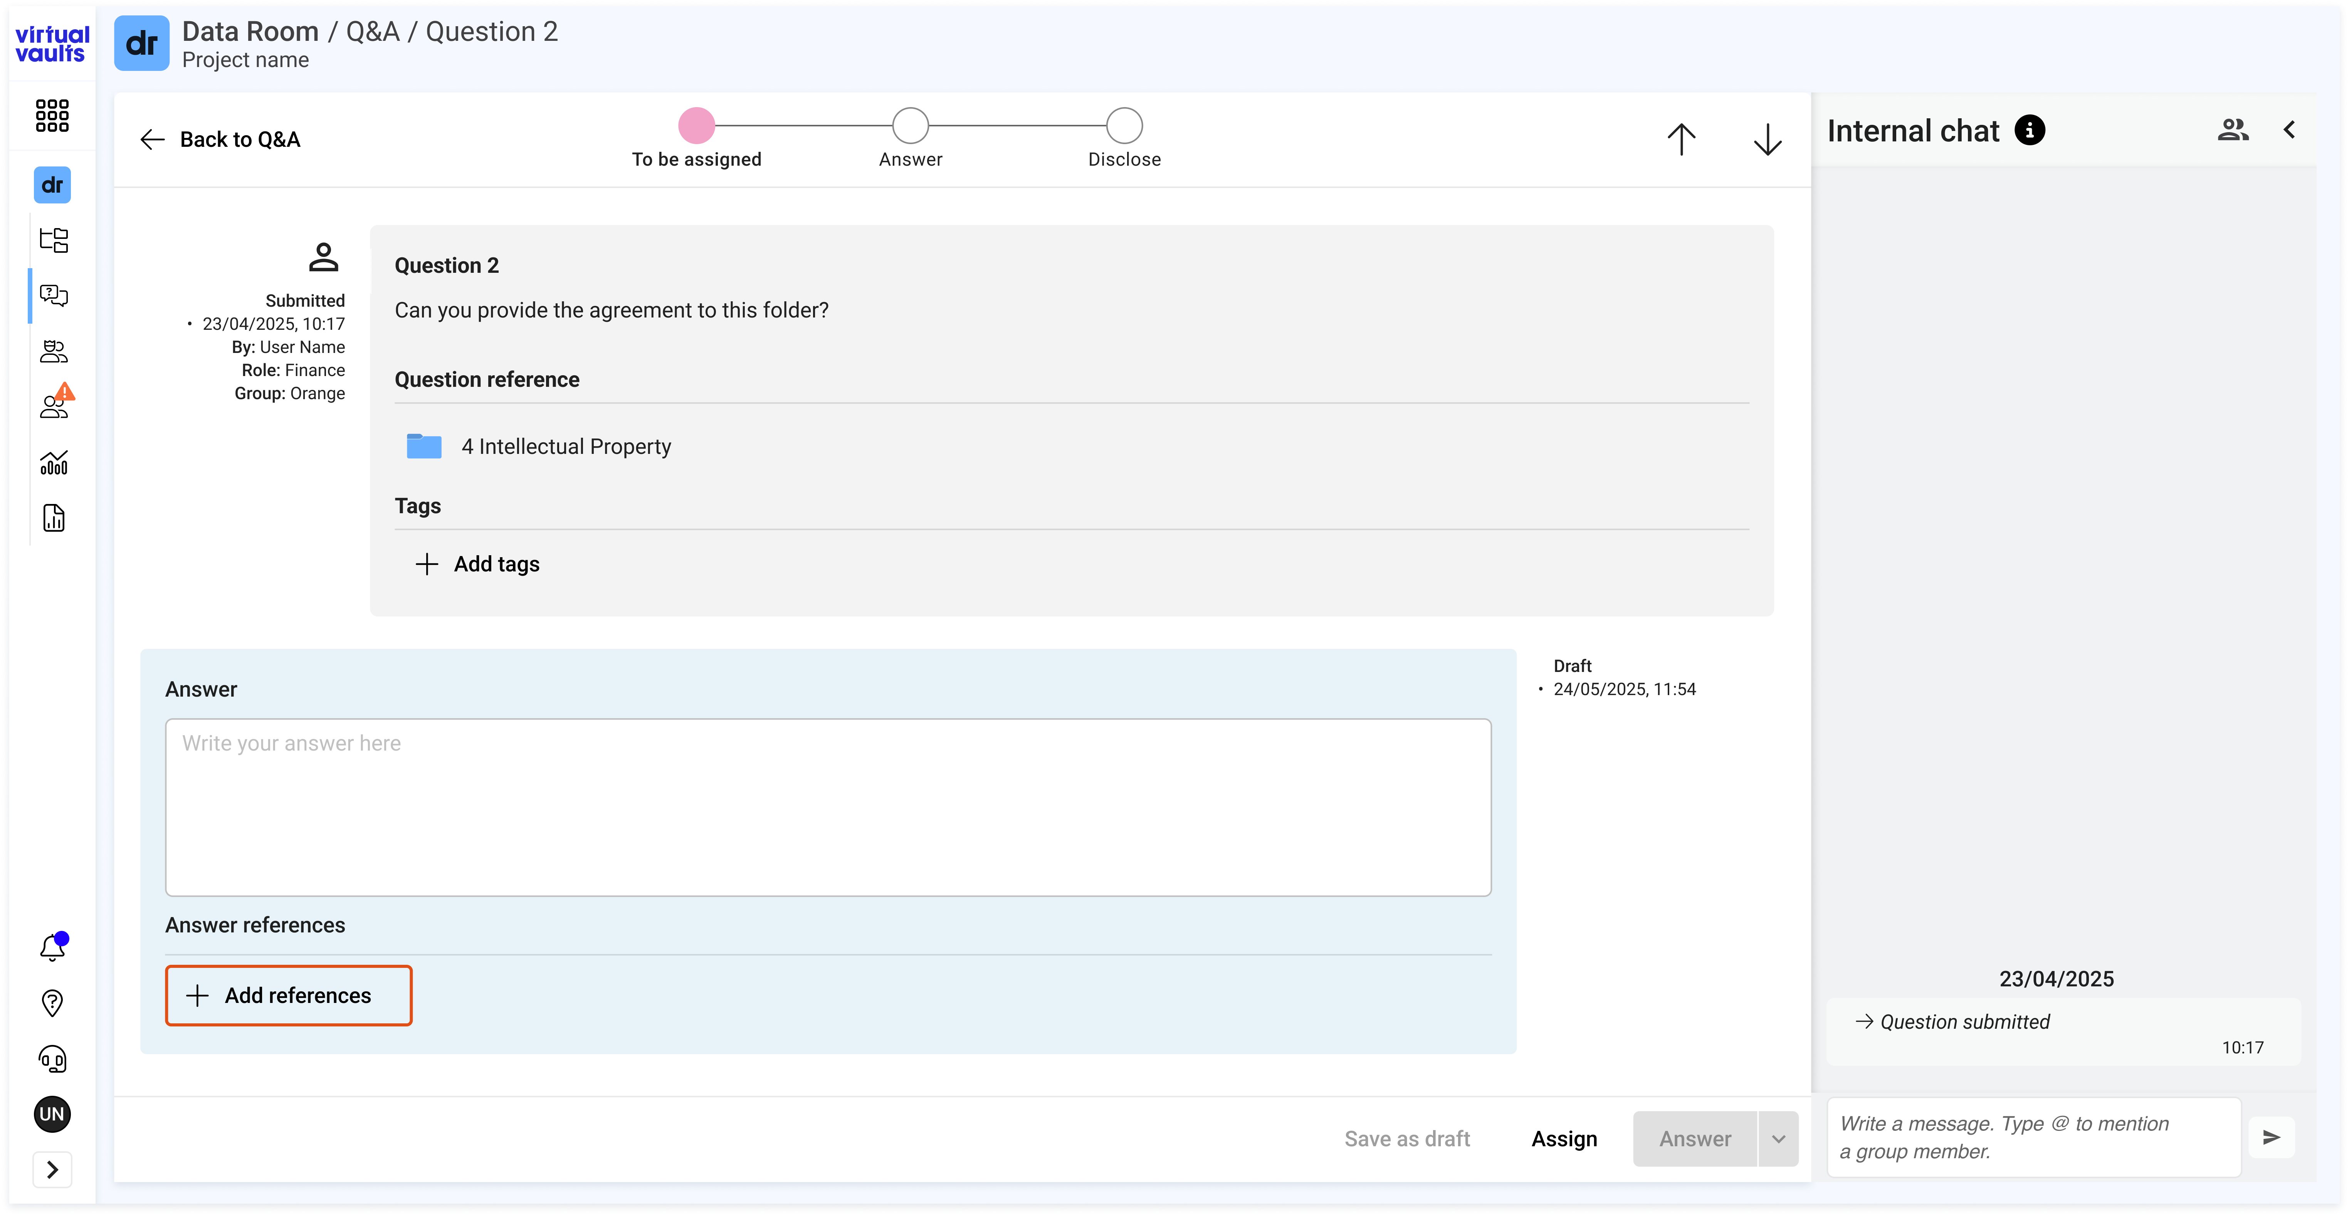Open the apps grid menu icon
2349x1216 pixels.
[x=52, y=116]
